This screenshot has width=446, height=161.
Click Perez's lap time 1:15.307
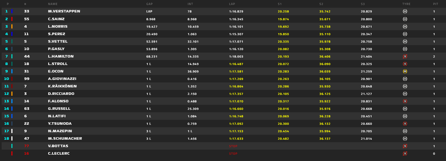pyautogui.click(x=236, y=34)
